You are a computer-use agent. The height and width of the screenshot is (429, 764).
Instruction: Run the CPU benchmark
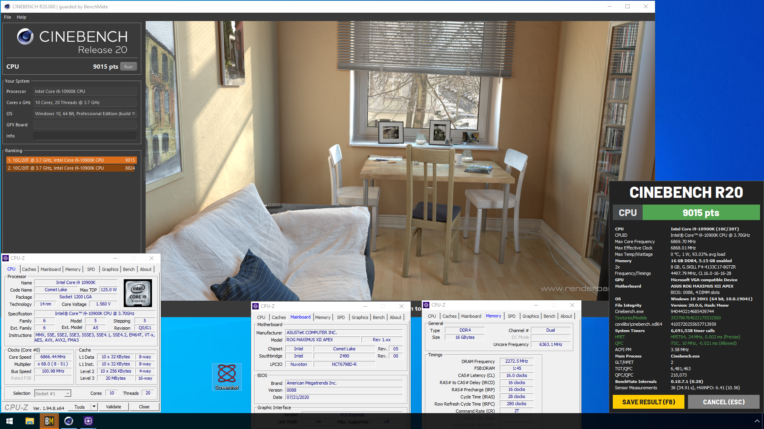pyautogui.click(x=128, y=67)
